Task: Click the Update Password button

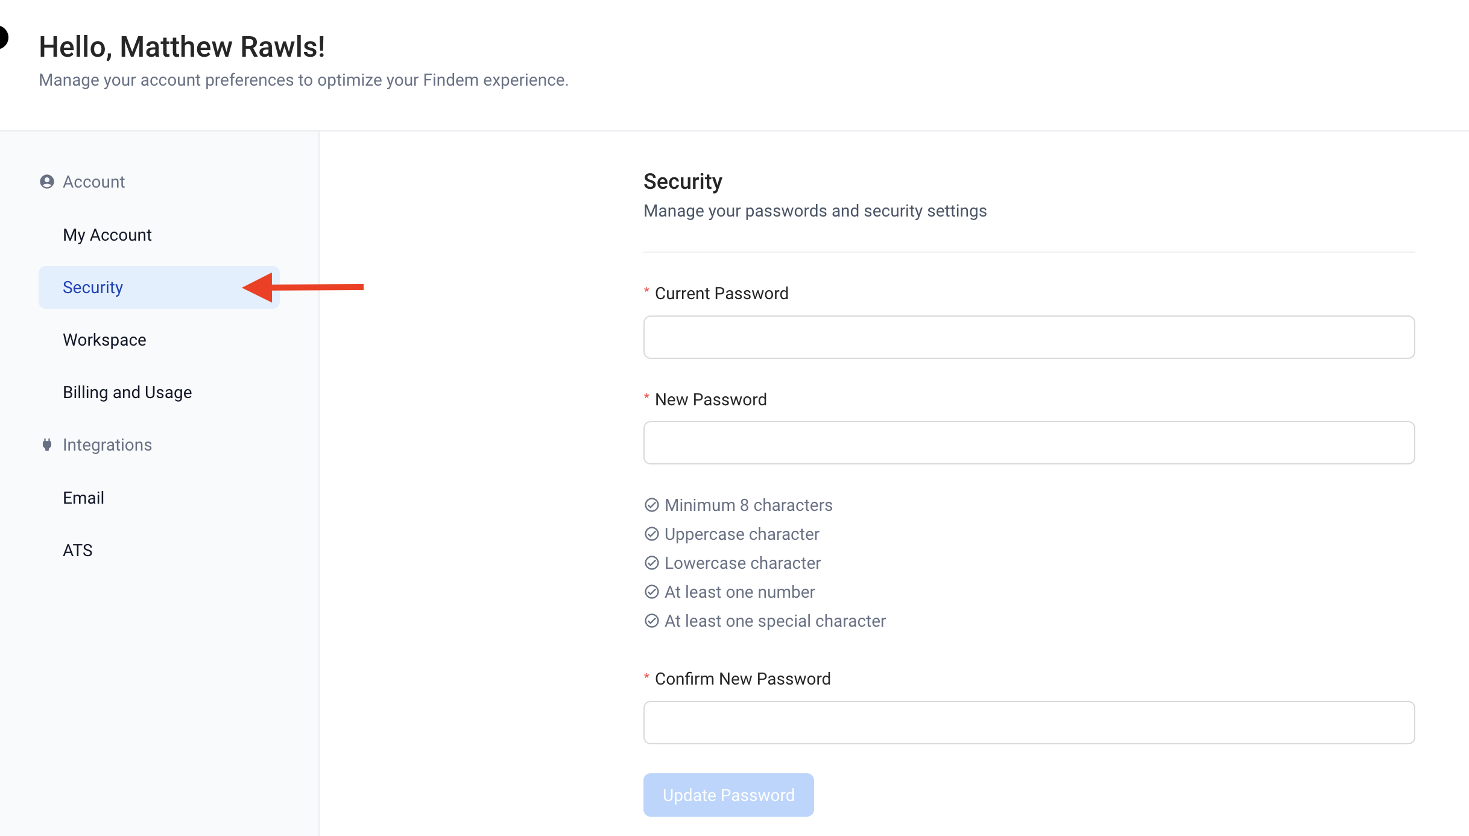Action: [728, 795]
